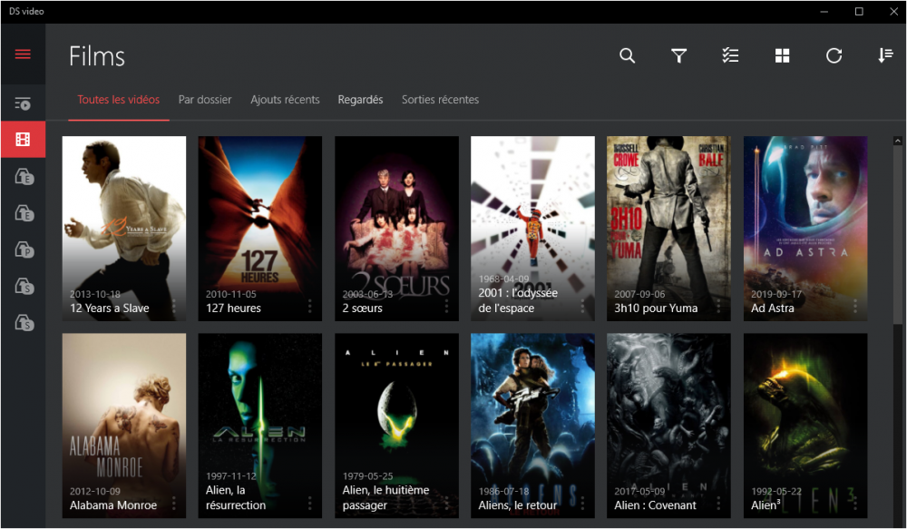Click the search magnifier icon
The width and height of the screenshot is (907, 529).
[627, 56]
